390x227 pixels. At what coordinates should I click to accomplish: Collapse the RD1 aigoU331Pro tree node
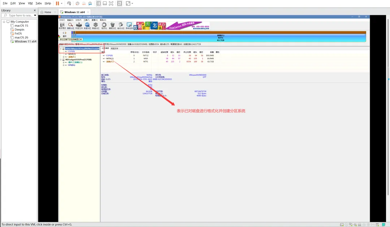61,60
